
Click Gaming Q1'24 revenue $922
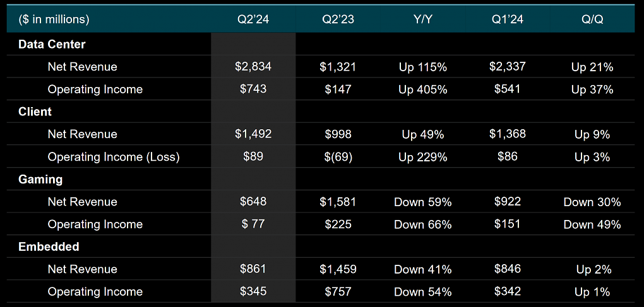point(508,202)
